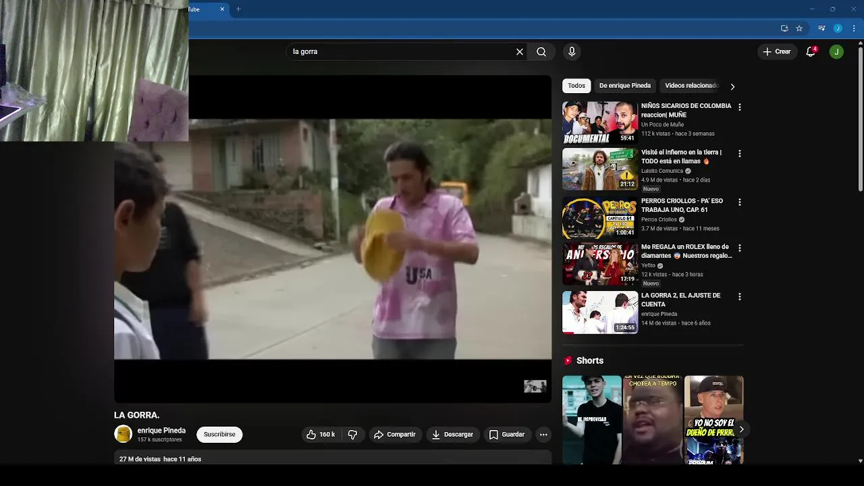Click the media control toolbar icon
Screen dimensions: 864x486
pos(821,28)
